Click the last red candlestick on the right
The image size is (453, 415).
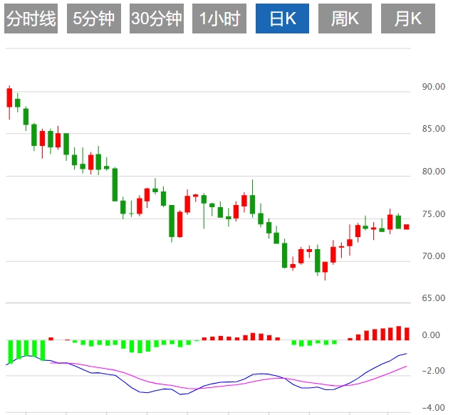click(x=407, y=226)
